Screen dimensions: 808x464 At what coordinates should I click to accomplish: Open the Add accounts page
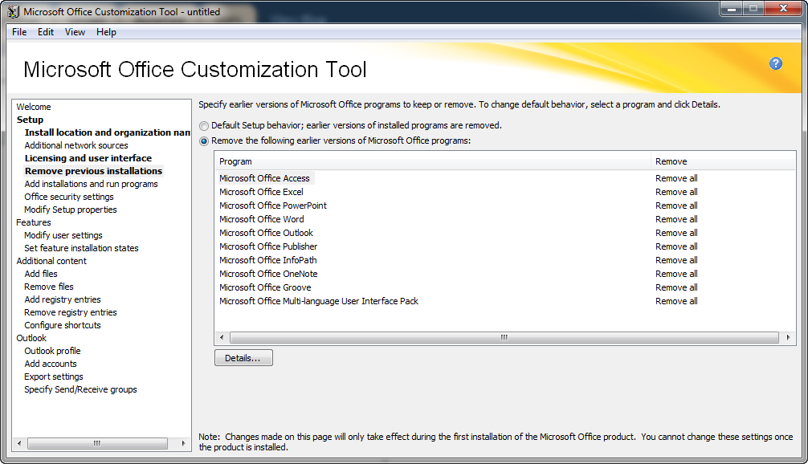(x=51, y=364)
